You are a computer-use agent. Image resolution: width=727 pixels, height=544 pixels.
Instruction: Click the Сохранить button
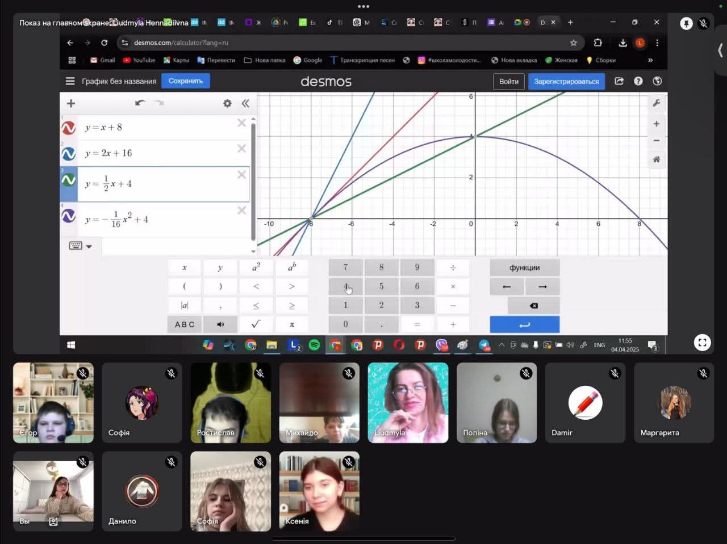tap(185, 81)
